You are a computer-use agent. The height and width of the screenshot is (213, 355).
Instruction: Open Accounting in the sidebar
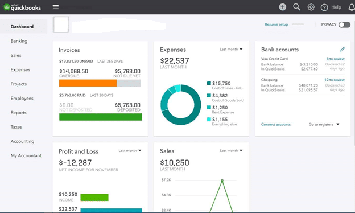pyautogui.click(x=22, y=141)
